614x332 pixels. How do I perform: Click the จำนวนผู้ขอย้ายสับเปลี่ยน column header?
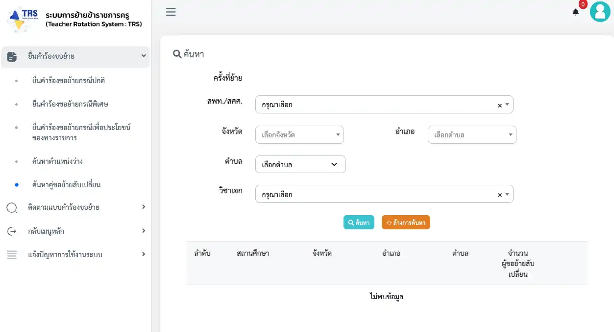tap(517, 264)
